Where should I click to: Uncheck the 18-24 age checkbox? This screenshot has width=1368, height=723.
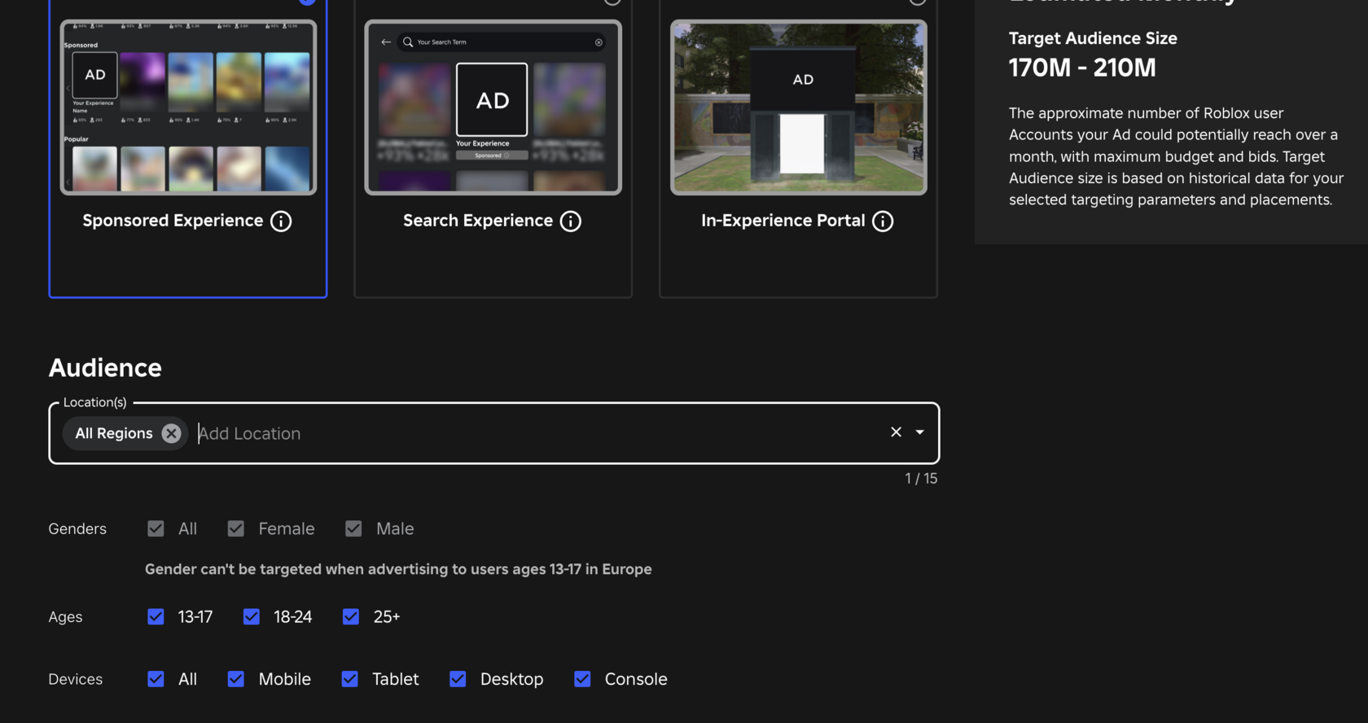coord(252,617)
